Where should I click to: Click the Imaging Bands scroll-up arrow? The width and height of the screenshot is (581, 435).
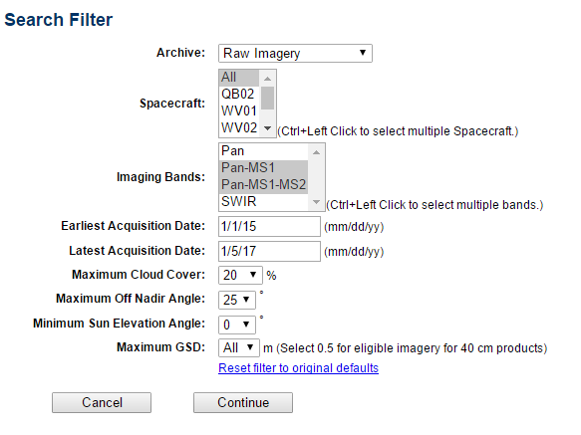(x=316, y=152)
